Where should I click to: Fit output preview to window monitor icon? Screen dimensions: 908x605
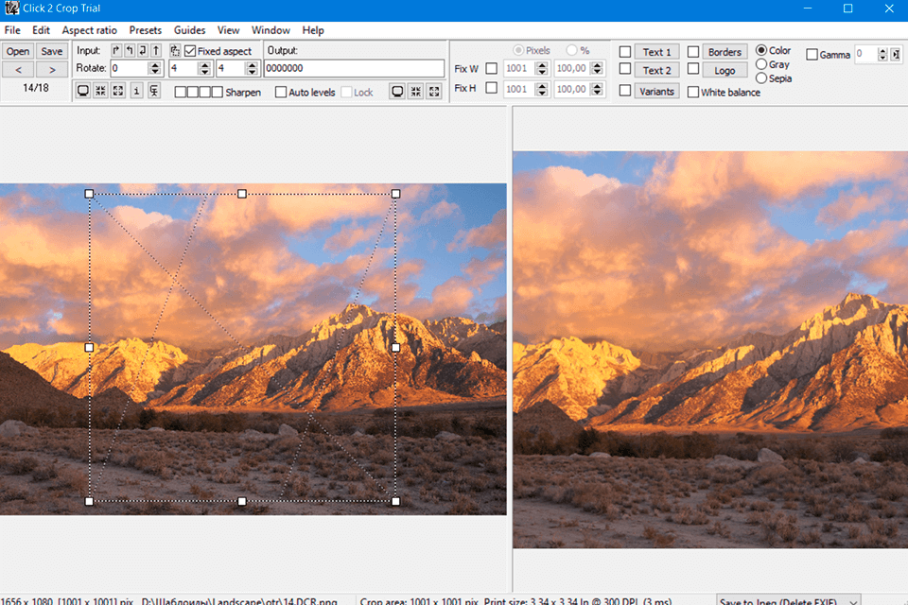tap(397, 92)
